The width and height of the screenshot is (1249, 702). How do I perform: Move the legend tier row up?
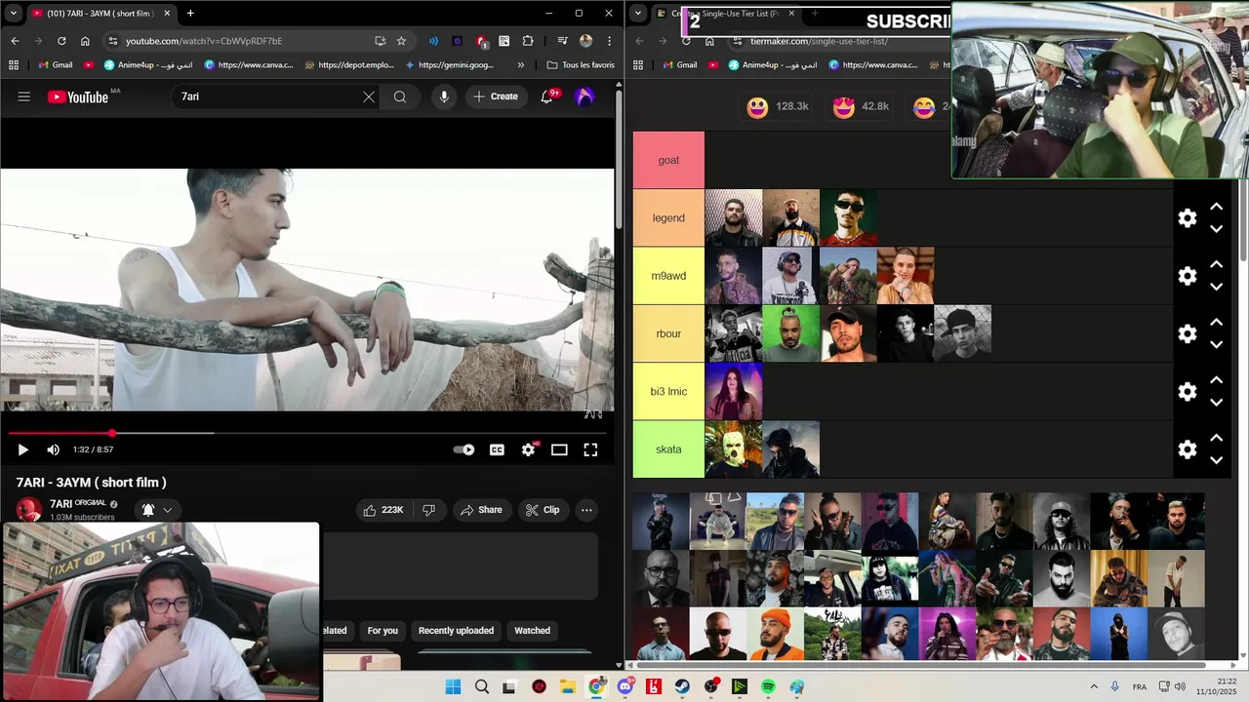(x=1217, y=207)
